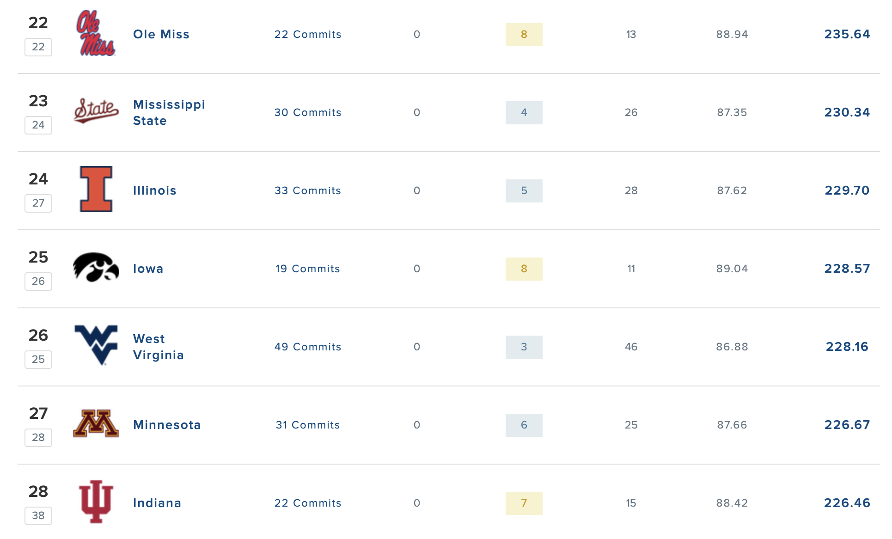Click the Ole Miss team logo

[96, 34]
